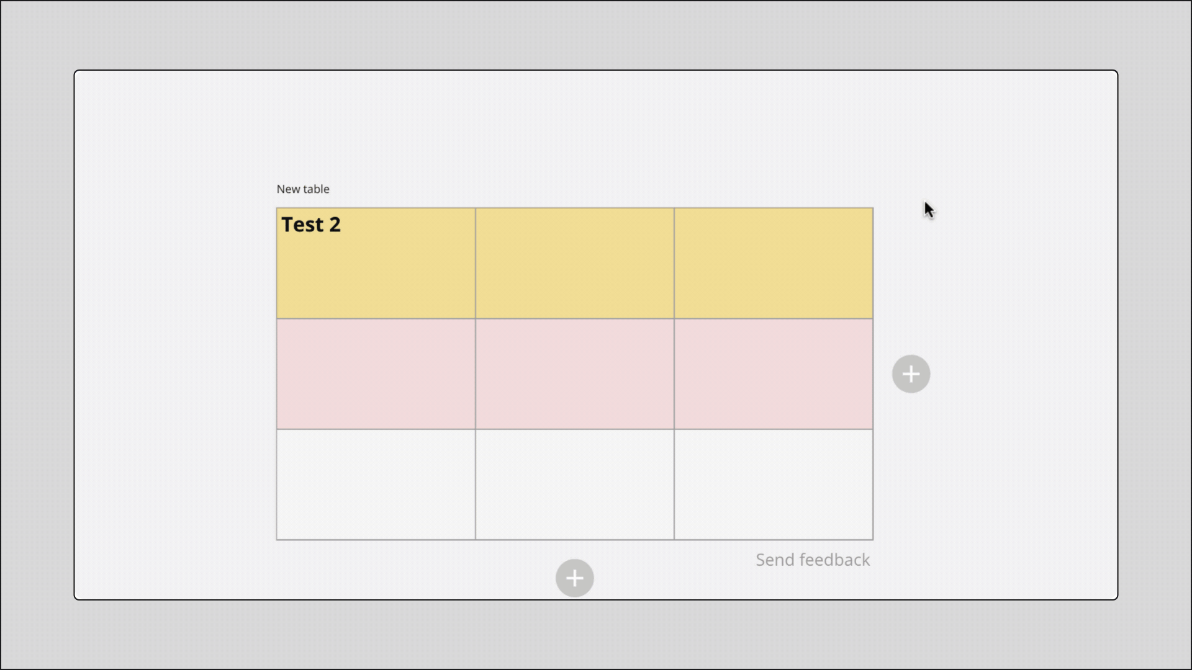Click the rightmost pink cell
Image resolution: width=1192 pixels, height=670 pixels.
tap(773, 373)
